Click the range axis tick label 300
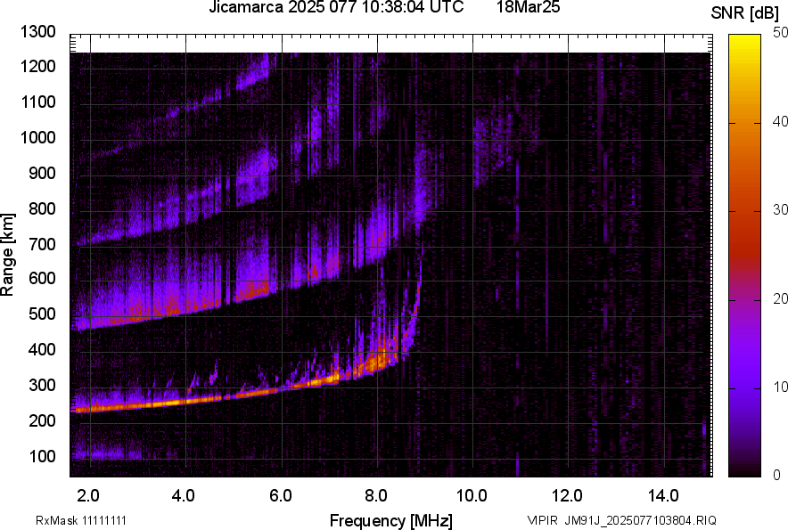Screen dimensions: 788x530 (42, 386)
